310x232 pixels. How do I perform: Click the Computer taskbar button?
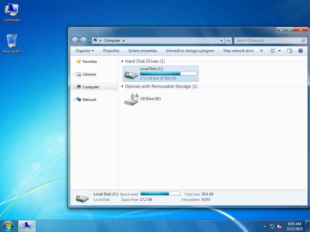point(27,226)
